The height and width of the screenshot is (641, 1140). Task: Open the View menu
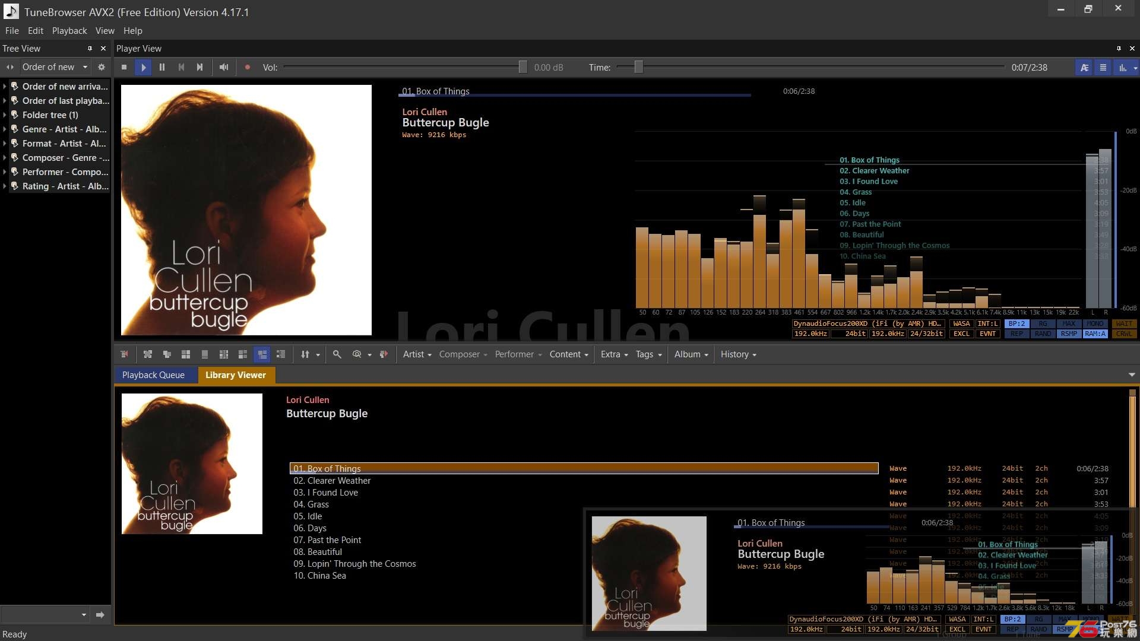click(105, 31)
